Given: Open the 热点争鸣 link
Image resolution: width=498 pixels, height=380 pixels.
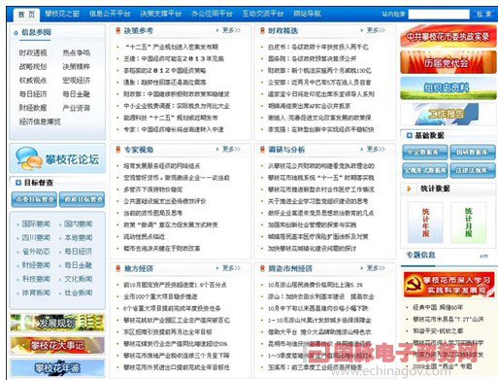Looking at the screenshot, I should [x=76, y=52].
